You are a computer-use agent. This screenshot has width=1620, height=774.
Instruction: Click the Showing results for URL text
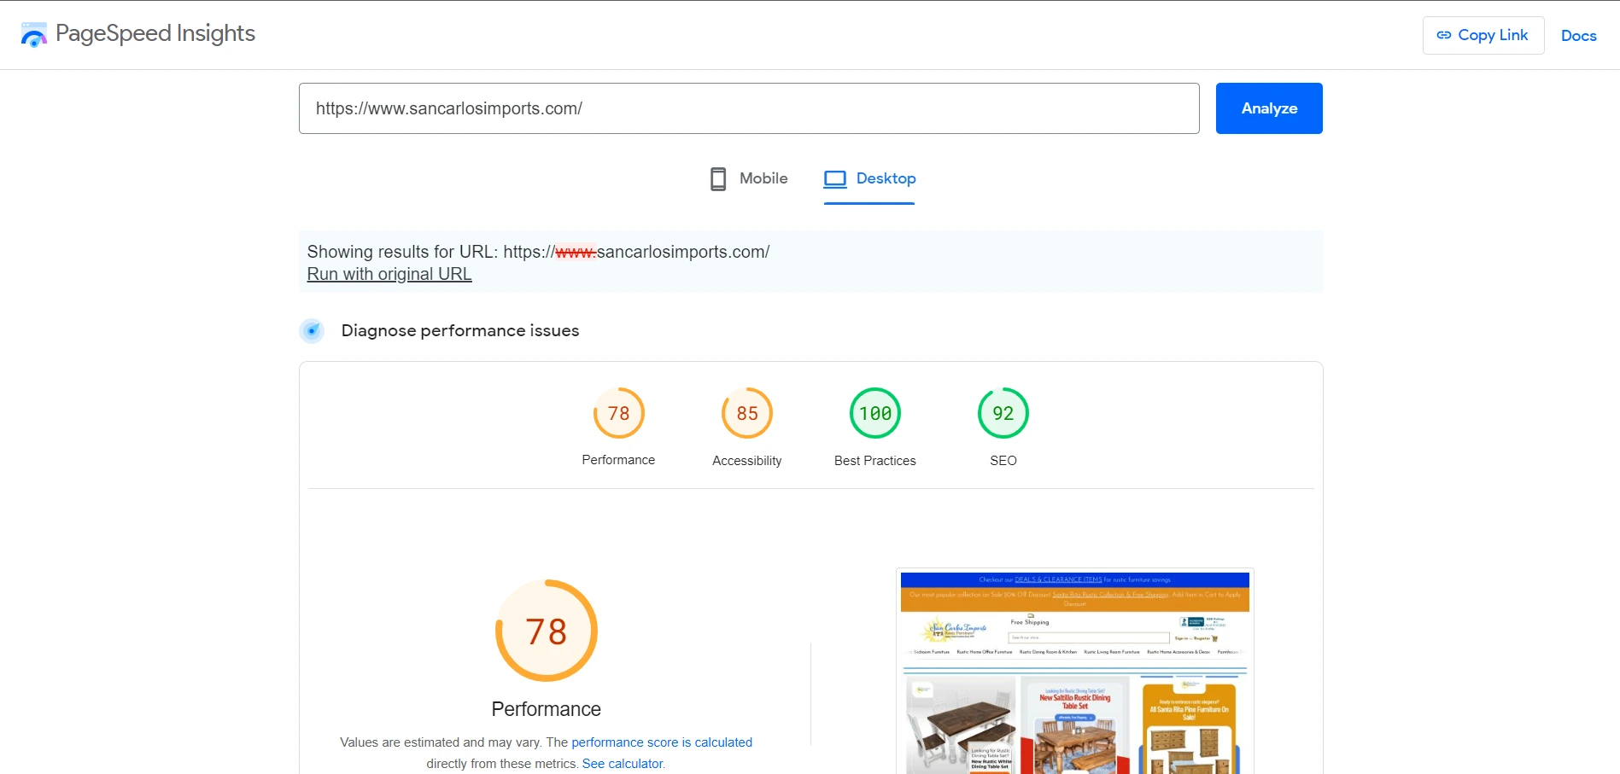pyautogui.click(x=538, y=252)
